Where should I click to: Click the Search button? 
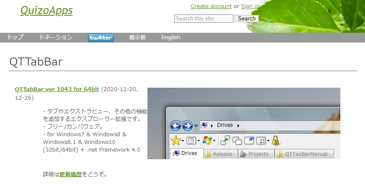click(x=246, y=18)
